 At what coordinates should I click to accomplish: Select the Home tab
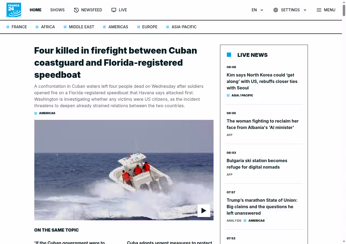click(35, 10)
